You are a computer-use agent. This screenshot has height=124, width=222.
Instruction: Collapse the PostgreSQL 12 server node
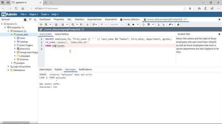[x=5, y=28]
